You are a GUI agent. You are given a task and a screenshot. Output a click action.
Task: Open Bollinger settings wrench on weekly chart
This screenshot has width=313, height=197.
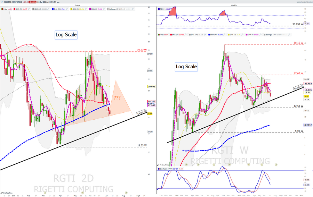coord(289,35)
